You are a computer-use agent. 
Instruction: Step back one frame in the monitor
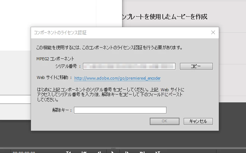point(99,152)
